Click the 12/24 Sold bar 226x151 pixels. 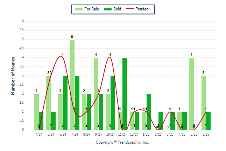pos(137,121)
